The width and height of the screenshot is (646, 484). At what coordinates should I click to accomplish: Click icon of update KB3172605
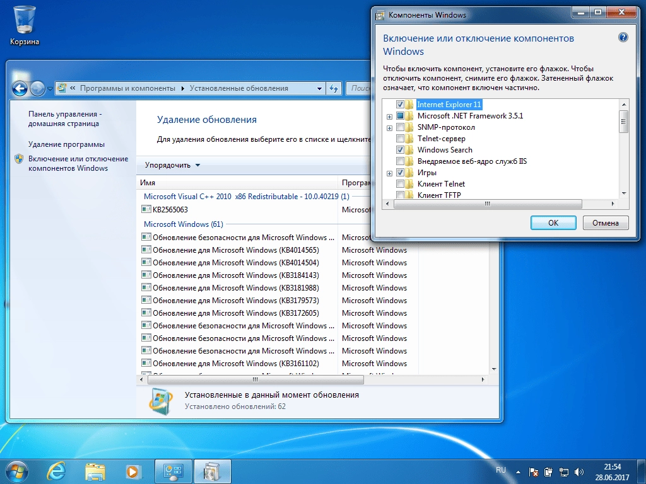tap(146, 313)
